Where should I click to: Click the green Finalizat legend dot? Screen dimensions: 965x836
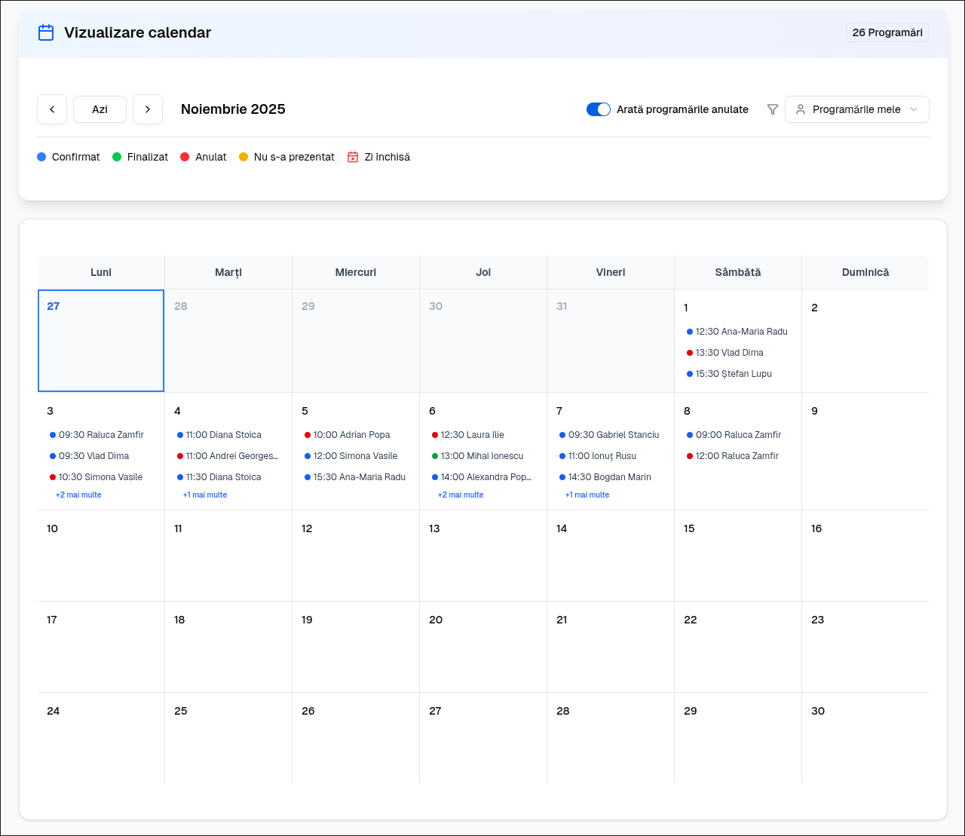pyautogui.click(x=117, y=157)
